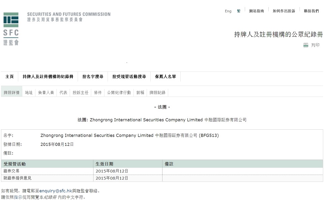This screenshot has height=200, width=326.
Task: Click the 發牌日期: field label
Action: tap(13, 144)
